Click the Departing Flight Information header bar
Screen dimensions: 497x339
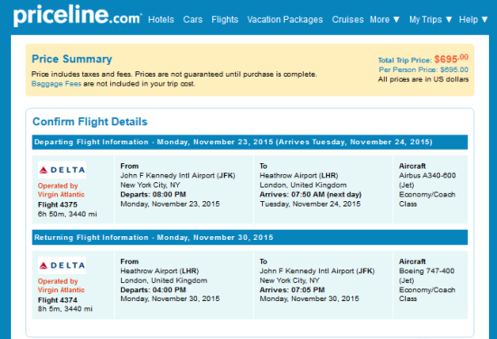tap(249, 142)
